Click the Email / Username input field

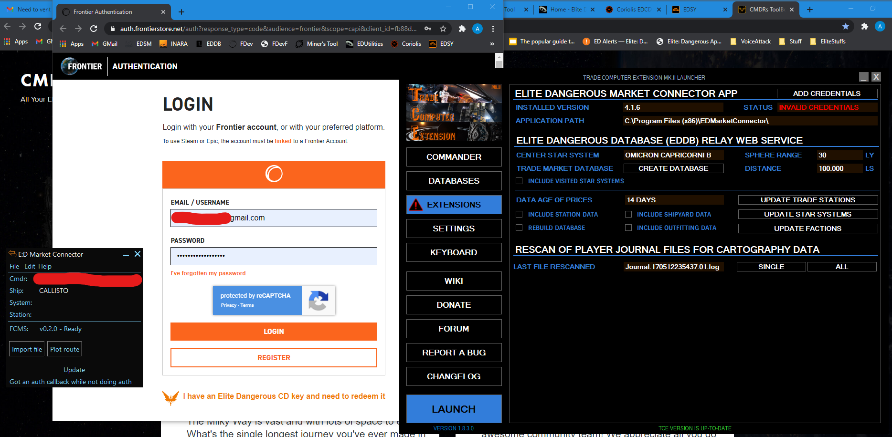point(274,218)
